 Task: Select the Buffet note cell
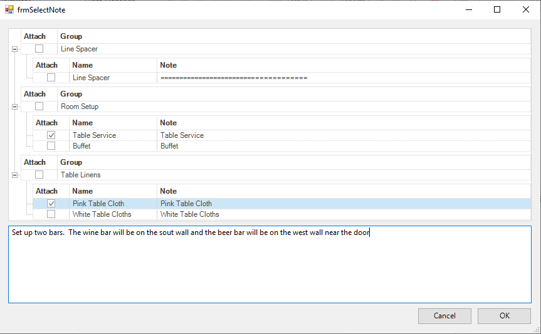344,146
